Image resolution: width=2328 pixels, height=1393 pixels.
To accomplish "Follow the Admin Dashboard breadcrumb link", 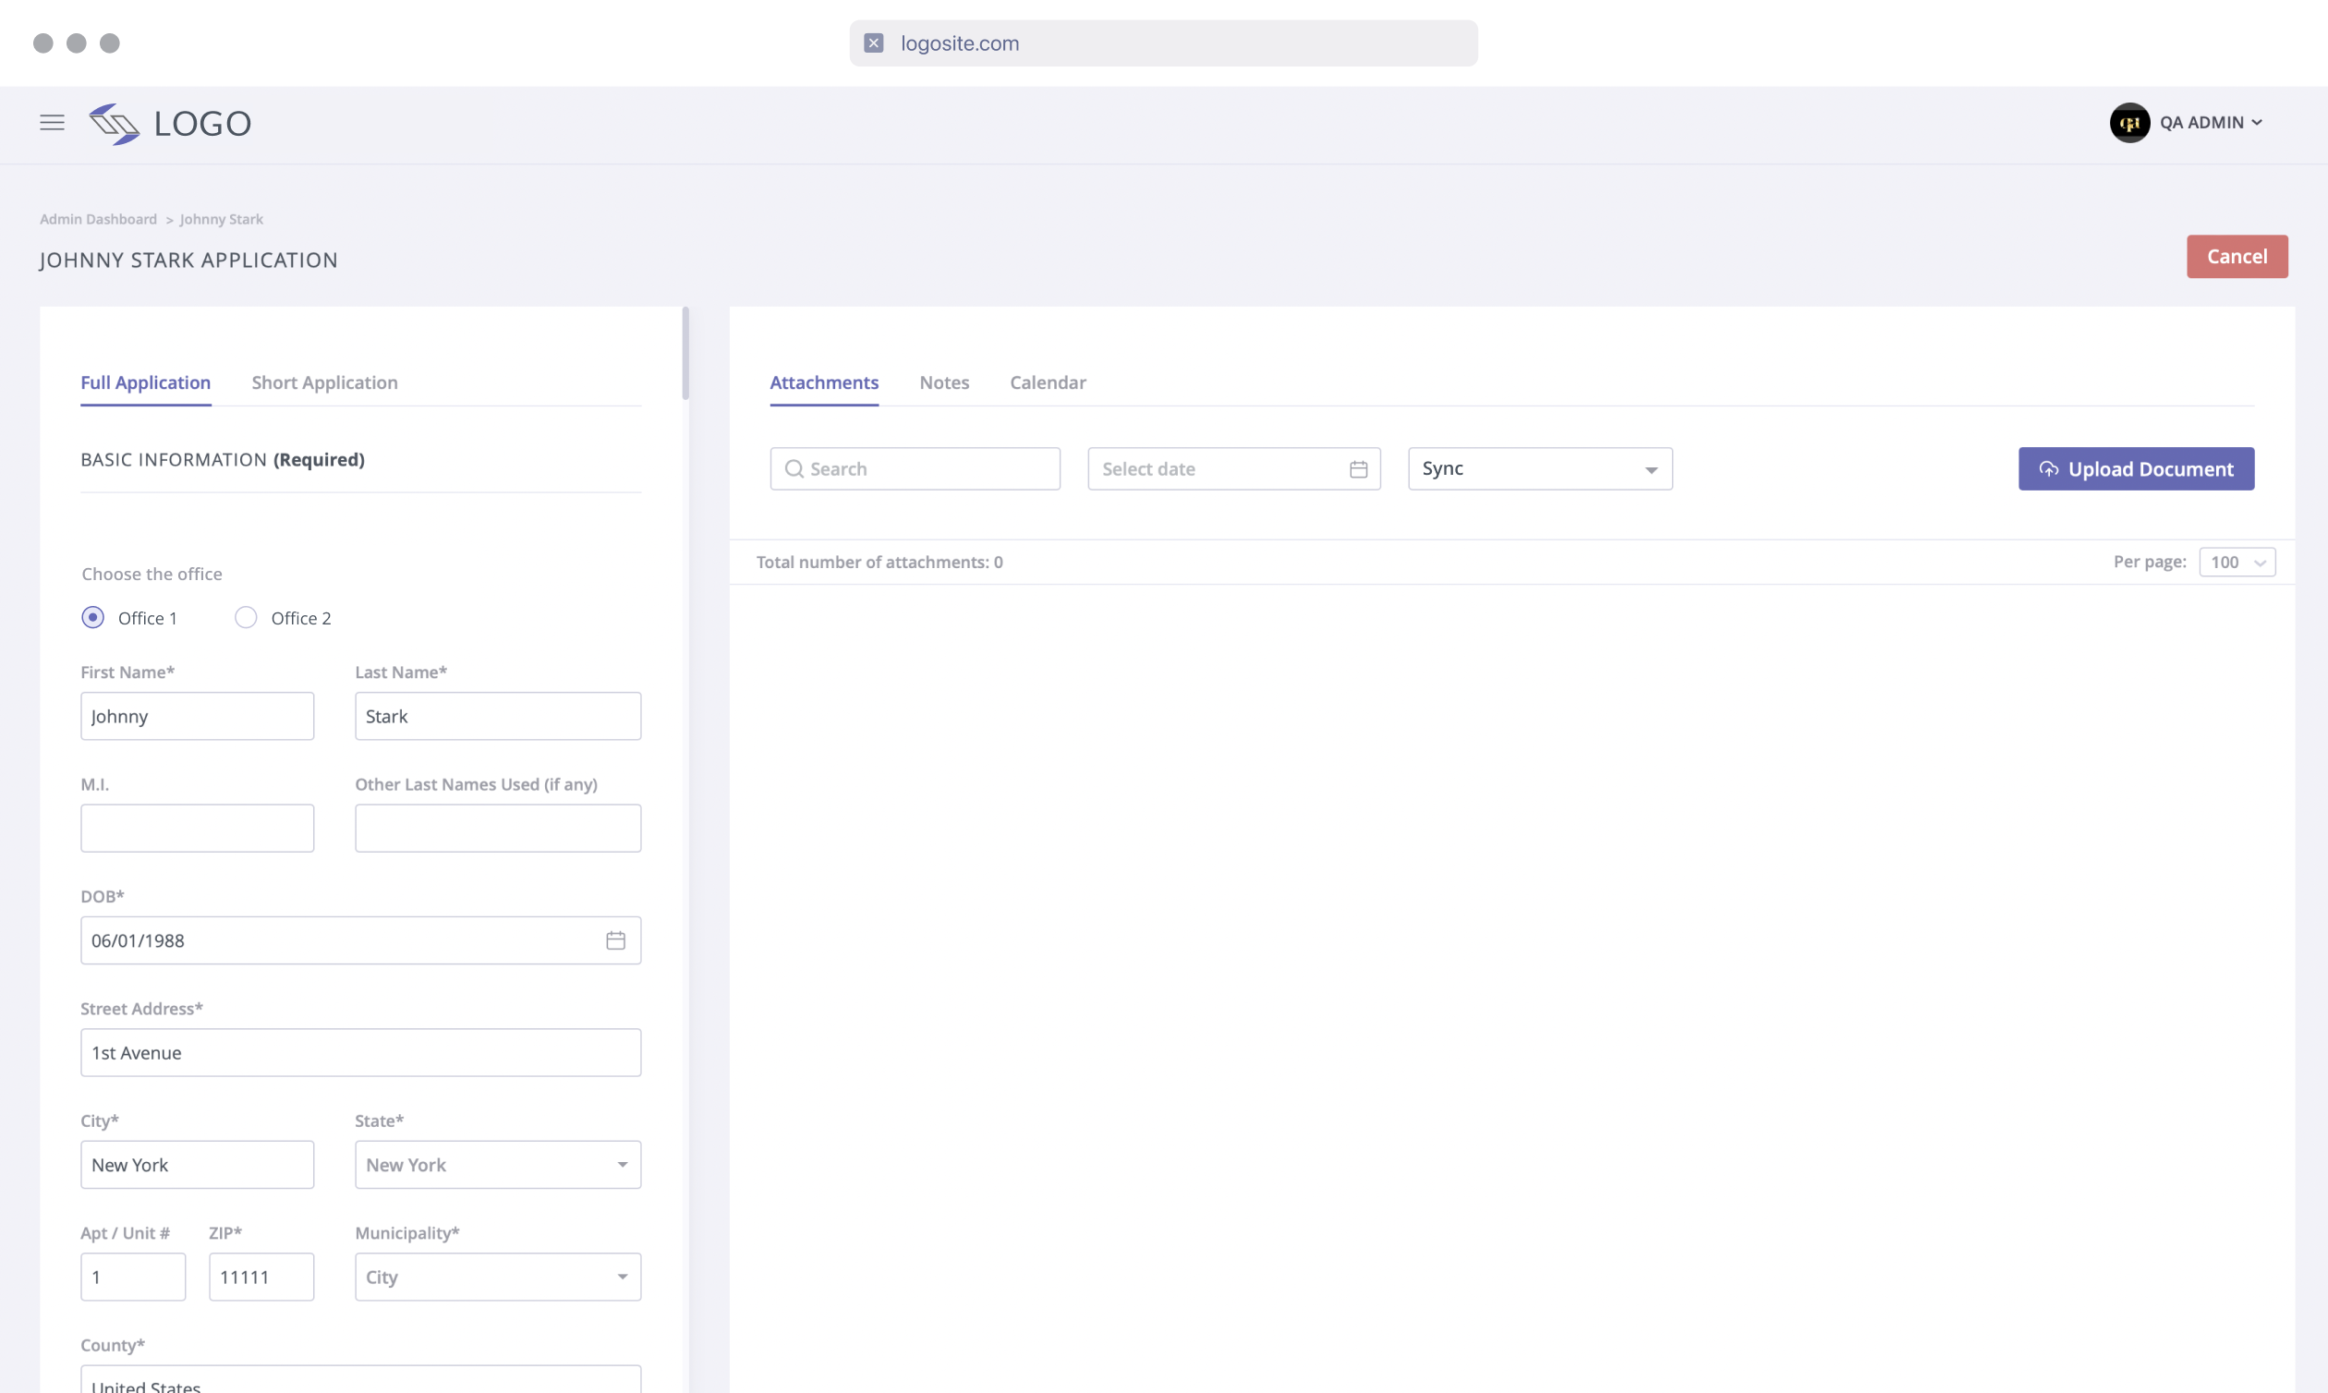I will (x=98, y=220).
